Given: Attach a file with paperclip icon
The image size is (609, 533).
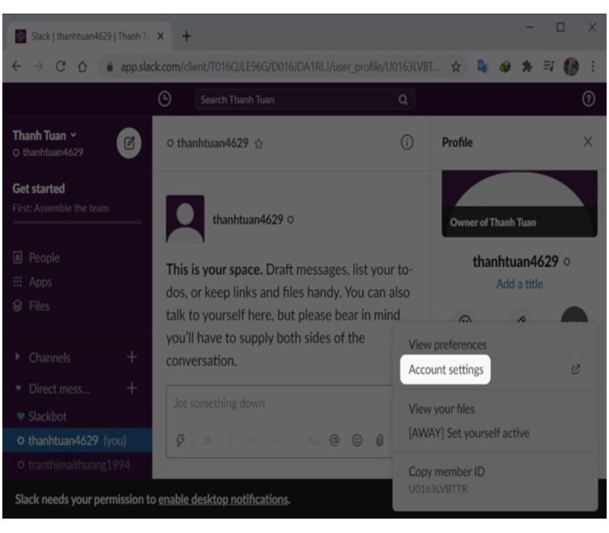Looking at the screenshot, I should coord(380,440).
